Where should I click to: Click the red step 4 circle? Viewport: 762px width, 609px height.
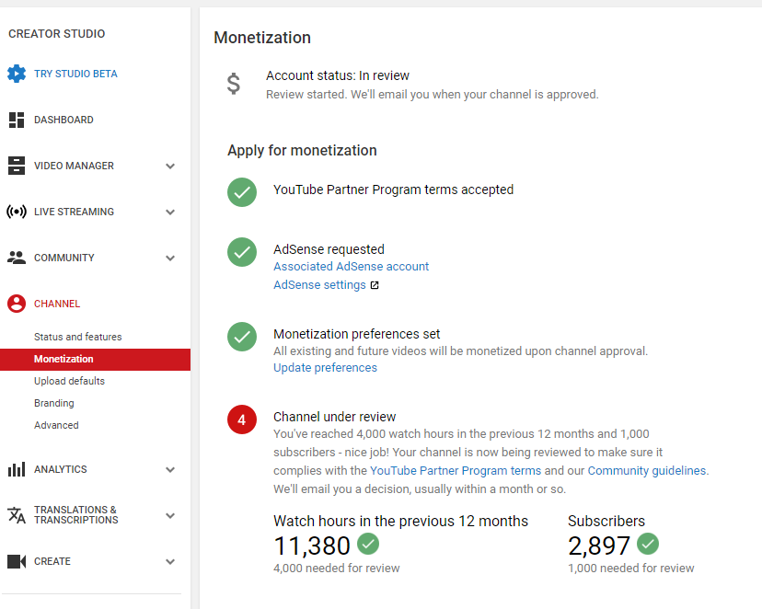pos(242,419)
